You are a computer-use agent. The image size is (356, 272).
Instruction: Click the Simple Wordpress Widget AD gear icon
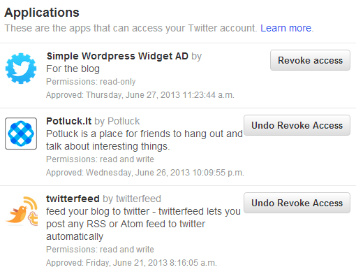click(21, 69)
